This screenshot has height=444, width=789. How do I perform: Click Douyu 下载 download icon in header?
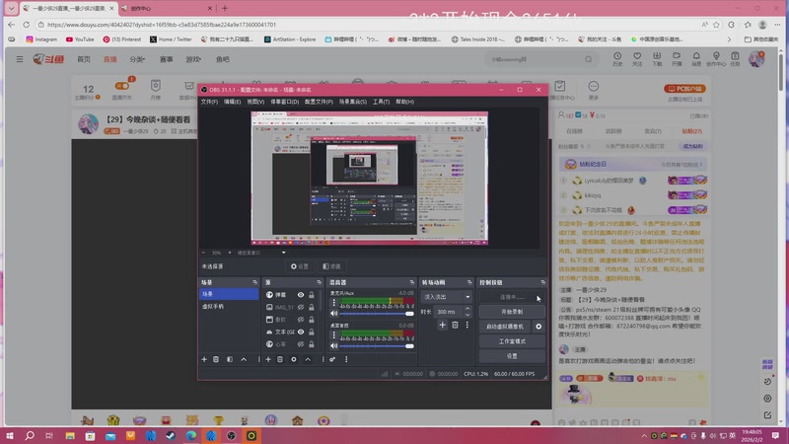coord(657,59)
